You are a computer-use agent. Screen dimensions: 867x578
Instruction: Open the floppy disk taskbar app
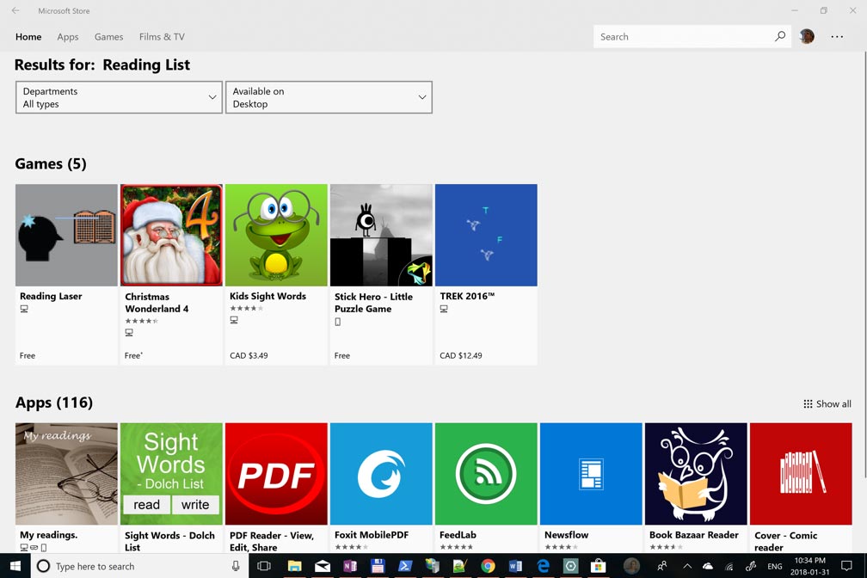click(x=378, y=566)
